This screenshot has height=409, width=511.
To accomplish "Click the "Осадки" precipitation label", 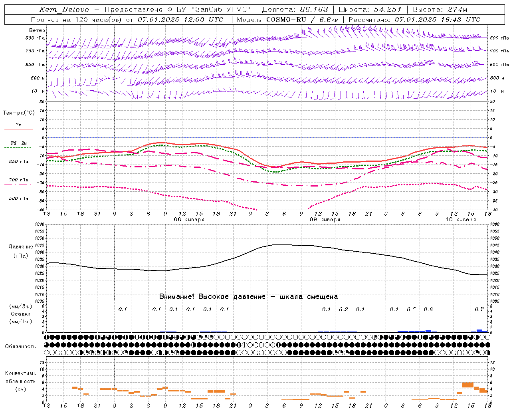I will coord(20,314).
